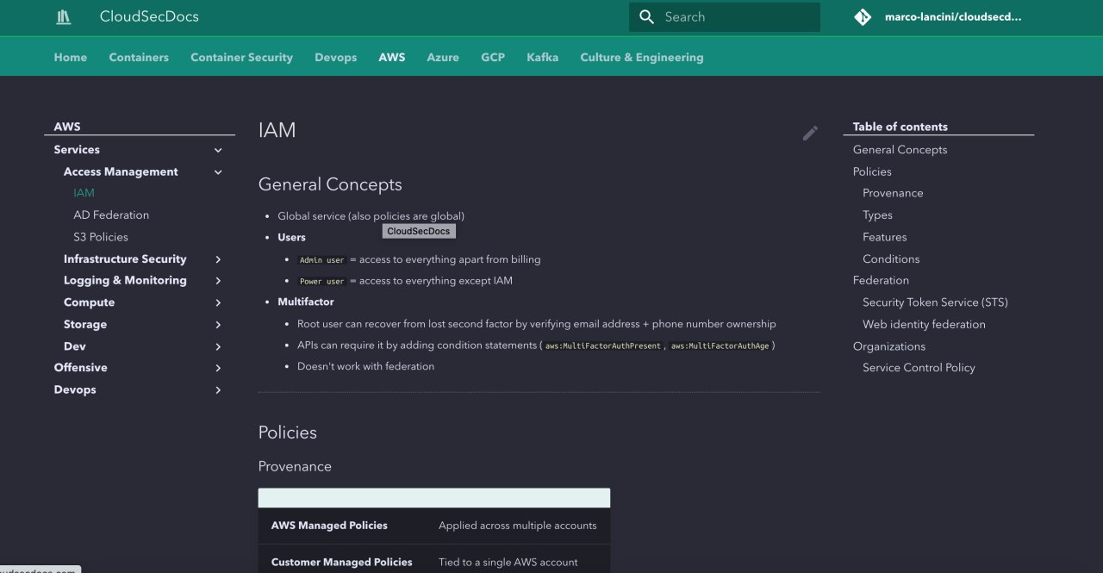
Task: Go to the Kafka tab
Action: pos(543,57)
